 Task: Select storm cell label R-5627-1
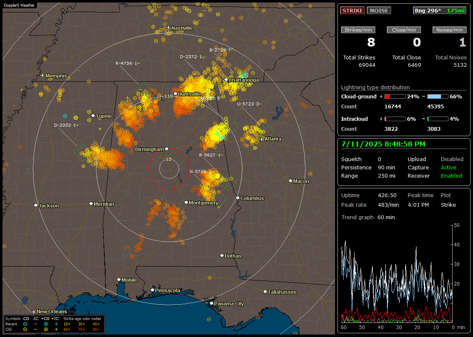[211, 155]
